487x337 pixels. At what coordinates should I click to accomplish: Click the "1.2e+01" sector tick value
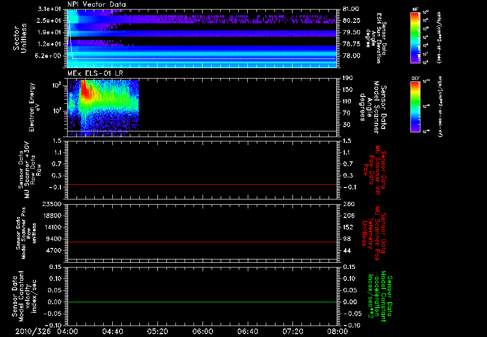pos(49,44)
